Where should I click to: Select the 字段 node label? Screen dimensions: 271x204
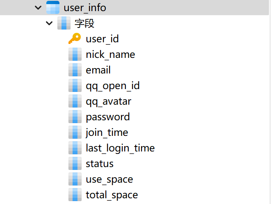coord(84,23)
